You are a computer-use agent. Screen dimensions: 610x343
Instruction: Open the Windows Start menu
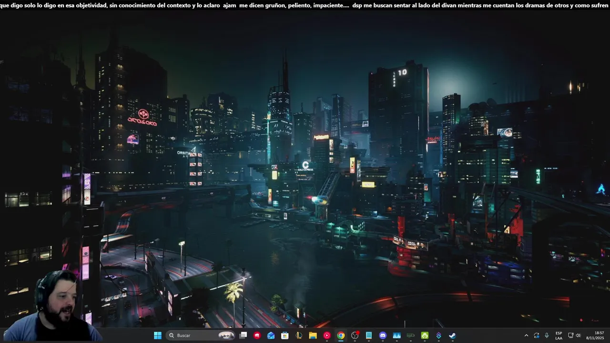[x=158, y=335]
